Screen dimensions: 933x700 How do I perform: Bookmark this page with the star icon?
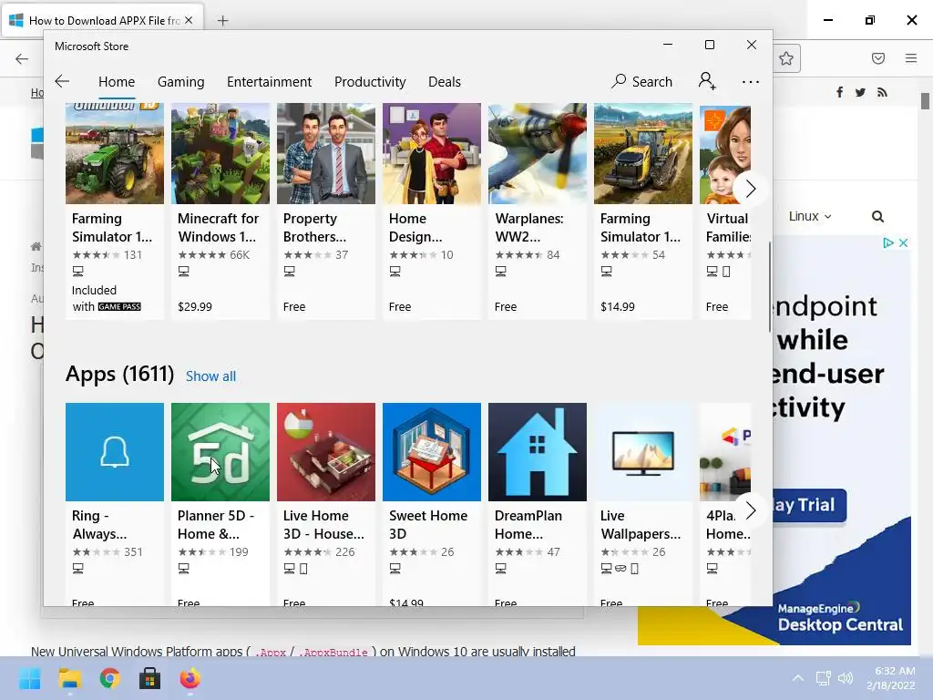click(x=786, y=58)
